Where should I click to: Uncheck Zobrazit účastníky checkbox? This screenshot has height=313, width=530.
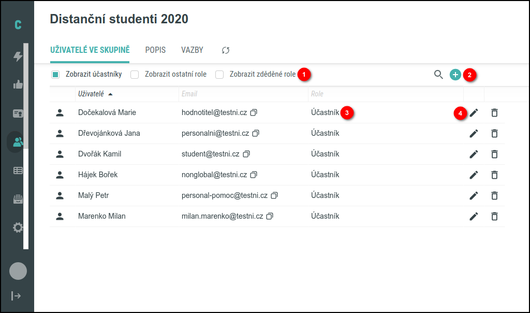[55, 75]
